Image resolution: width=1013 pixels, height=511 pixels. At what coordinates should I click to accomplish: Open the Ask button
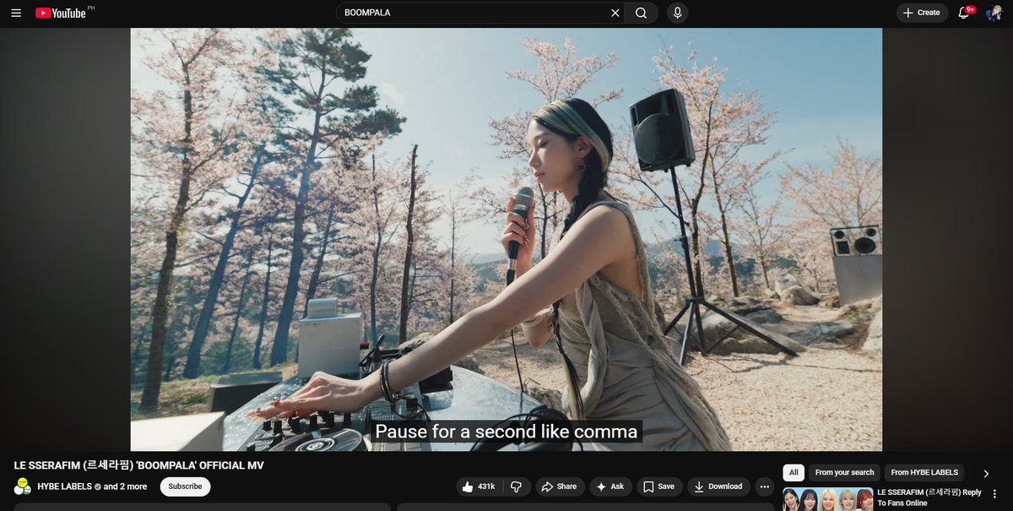[x=610, y=487]
